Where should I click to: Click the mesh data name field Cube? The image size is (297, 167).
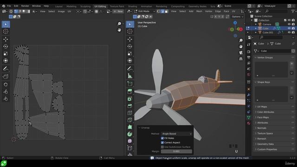click(275, 51)
